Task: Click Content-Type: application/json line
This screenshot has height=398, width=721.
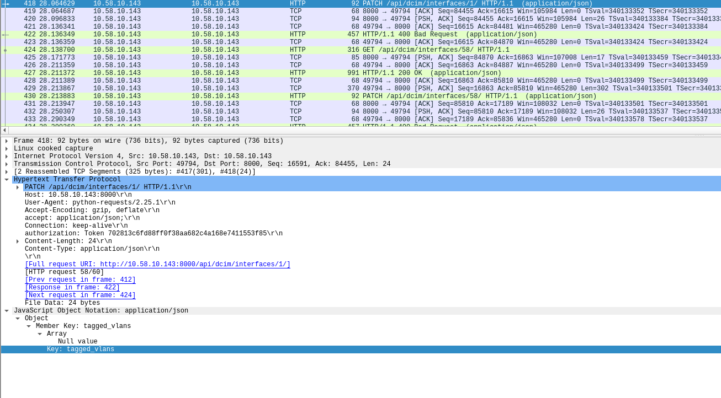Action: pos(92,249)
